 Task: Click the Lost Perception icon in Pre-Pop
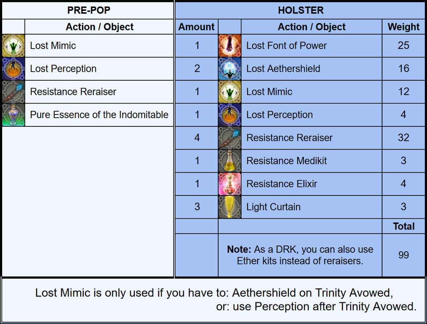coord(13,69)
